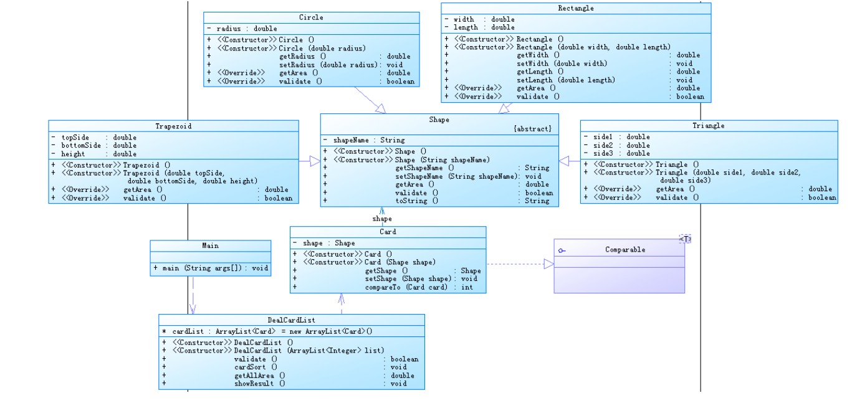The height and width of the screenshot is (403, 852).
Task: Select the Shape class title
Action: 439,120
